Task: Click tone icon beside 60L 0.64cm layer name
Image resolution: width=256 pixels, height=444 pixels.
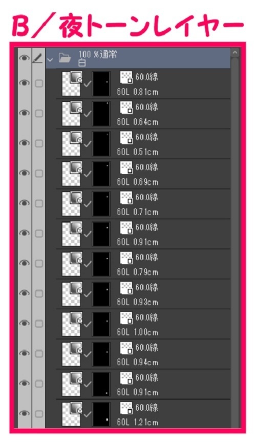Action: [126, 108]
